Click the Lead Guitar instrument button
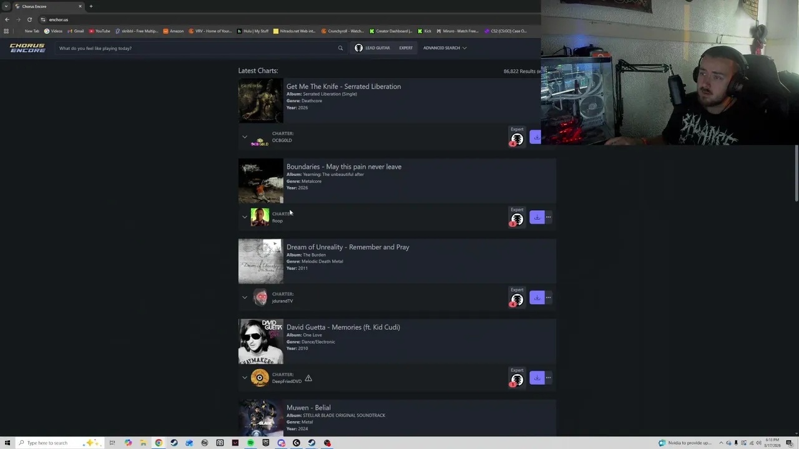The width and height of the screenshot is (799, 449). point(372,48)
